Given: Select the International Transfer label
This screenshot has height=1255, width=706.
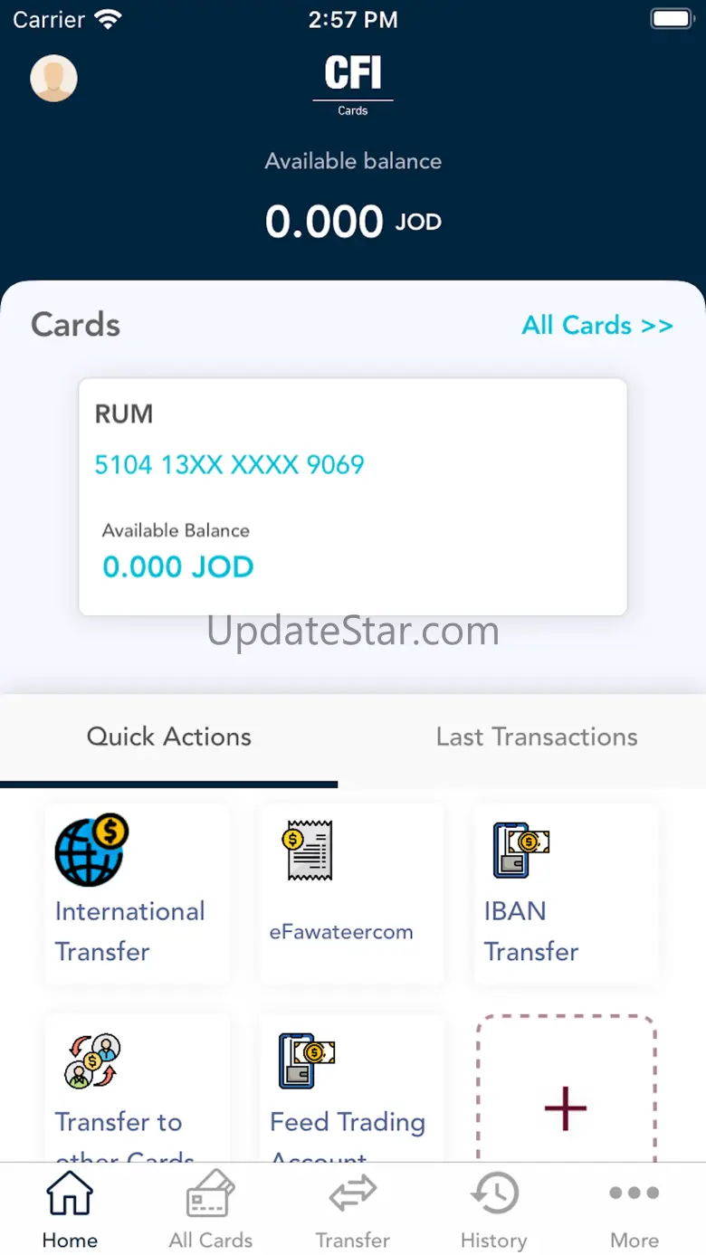Looking at the screenshot, I should coord(130,931).
